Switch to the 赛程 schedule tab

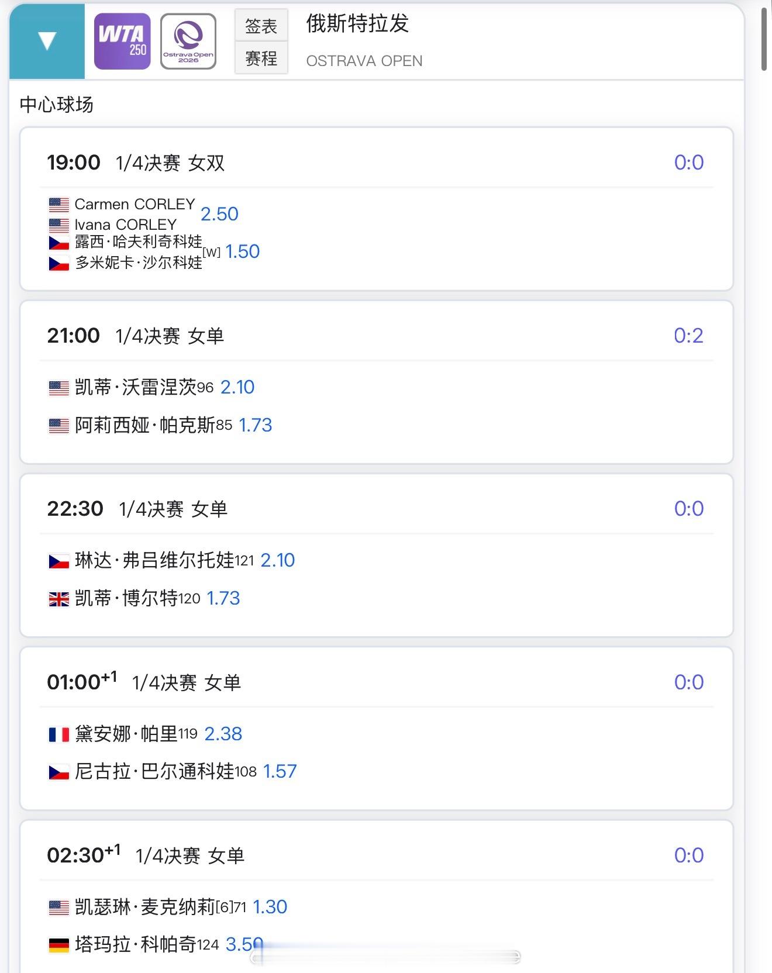pyautogui.click(x=261, y=58)
